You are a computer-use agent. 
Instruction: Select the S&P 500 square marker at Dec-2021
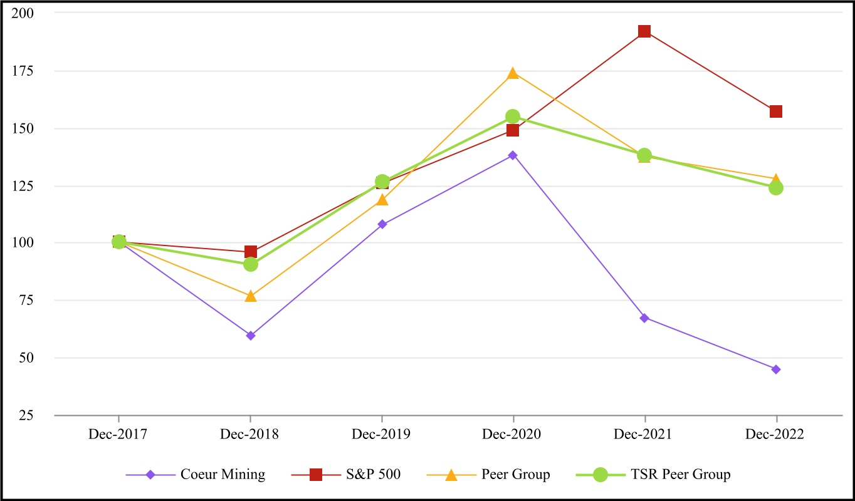(x=644, y=31)
